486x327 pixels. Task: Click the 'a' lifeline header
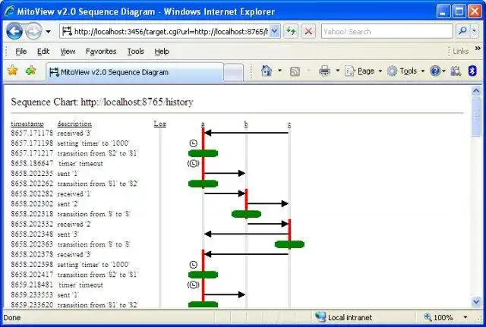click(203, 124)
